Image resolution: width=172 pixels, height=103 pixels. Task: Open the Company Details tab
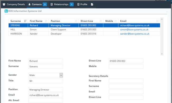pyautogui.click(x=14, y=4)
